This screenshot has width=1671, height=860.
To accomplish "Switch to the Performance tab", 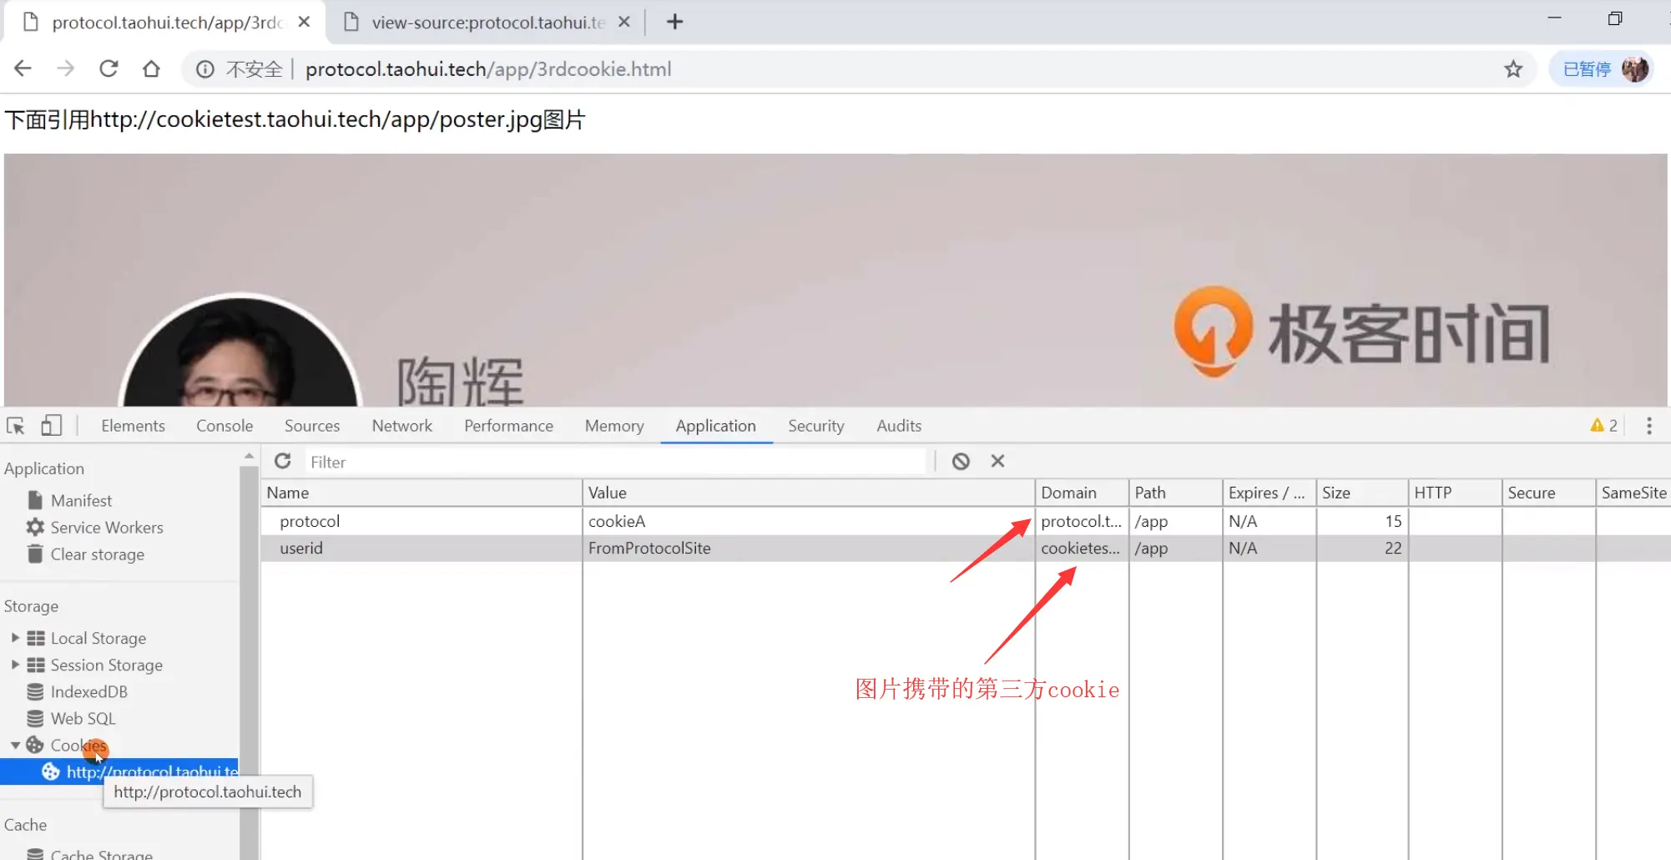I will coord(509,426).
